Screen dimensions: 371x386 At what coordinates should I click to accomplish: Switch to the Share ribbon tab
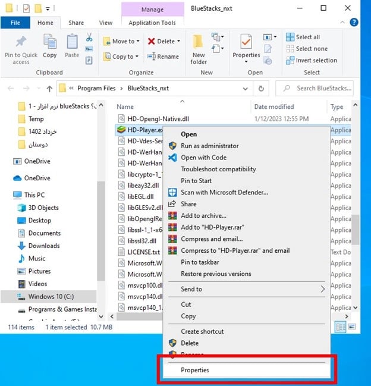pyautogui.click(x=76, y=23)
